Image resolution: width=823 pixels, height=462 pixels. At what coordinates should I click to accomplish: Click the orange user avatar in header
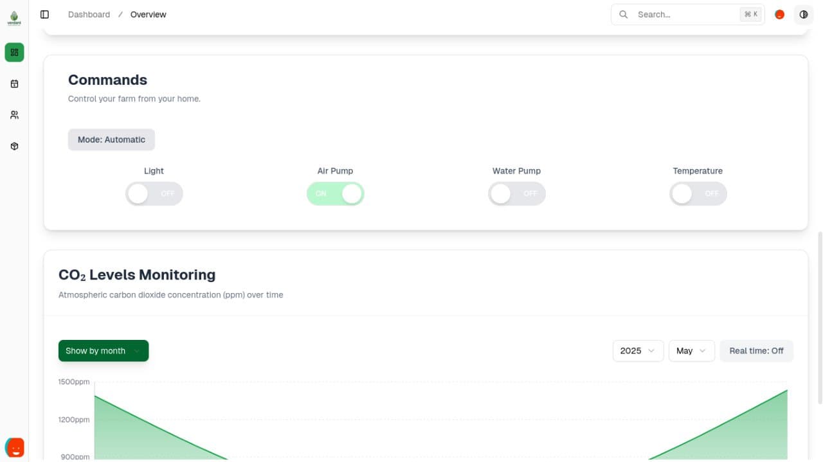(779, 14)
